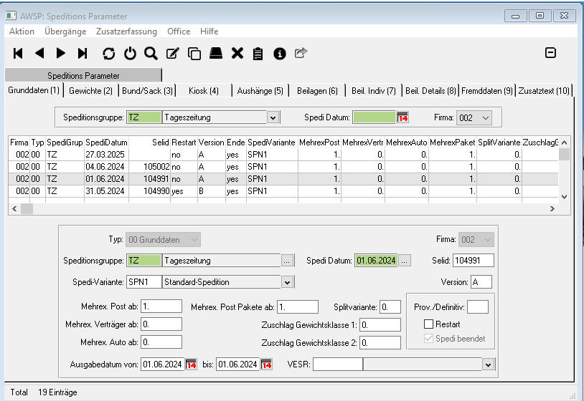The height and width of the screenshot is (401, 584).
Task: Click the refresh icon in toolbar
Action: click(x=108, y=53)
